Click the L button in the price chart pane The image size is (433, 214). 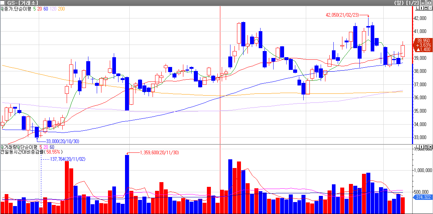(417, 8)
